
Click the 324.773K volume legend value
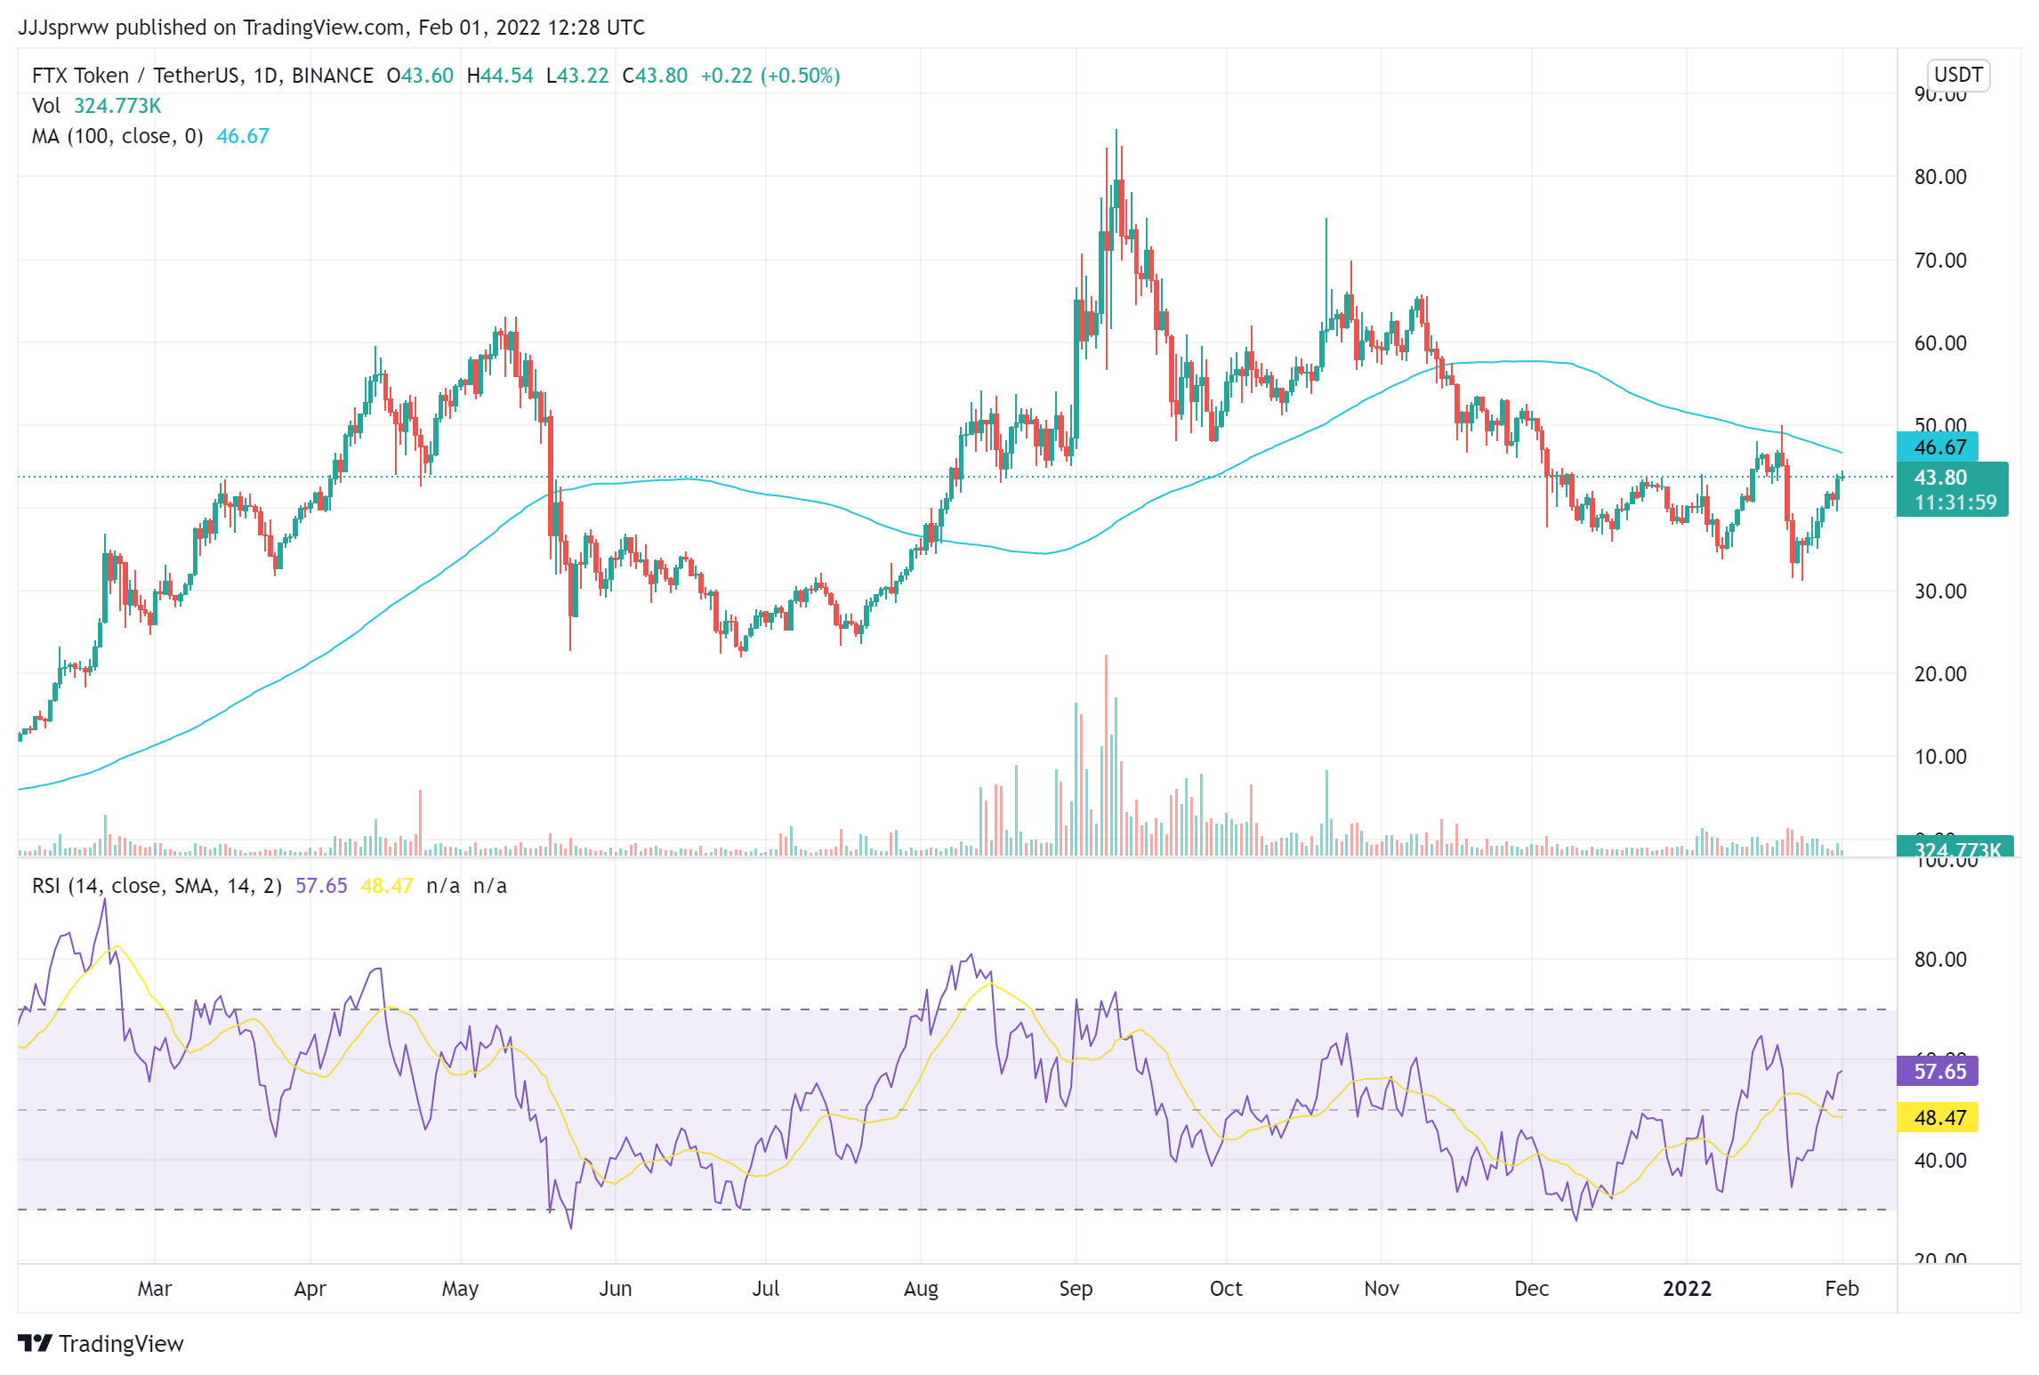click(117, 106)
